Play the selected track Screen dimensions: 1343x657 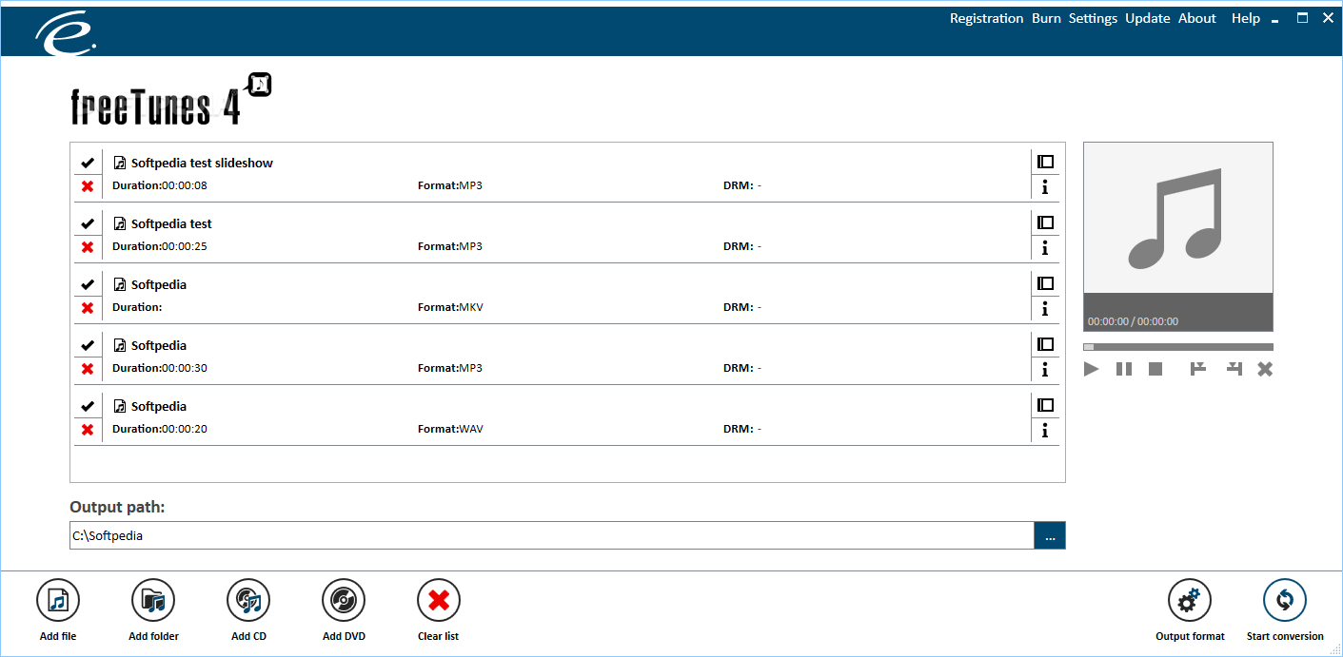coord(1092,369)
